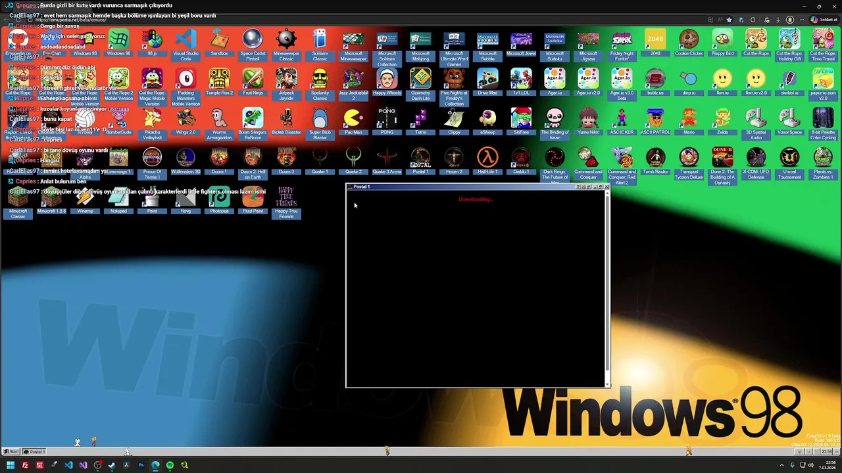Open the Worms Armageddon icon
The height and width of the screenshot is (473, 842).
click(219, 124)
